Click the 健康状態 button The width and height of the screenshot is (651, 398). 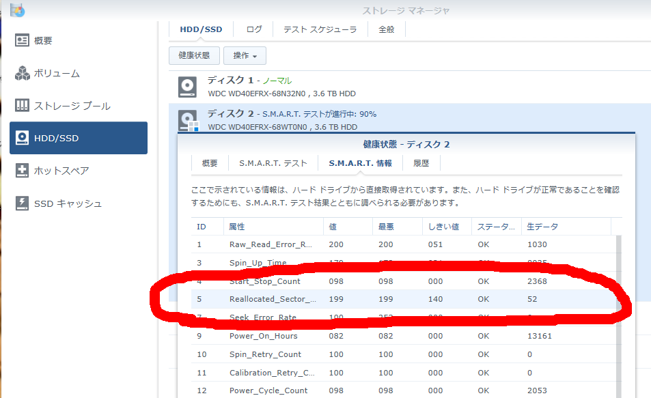coord(194,55)
